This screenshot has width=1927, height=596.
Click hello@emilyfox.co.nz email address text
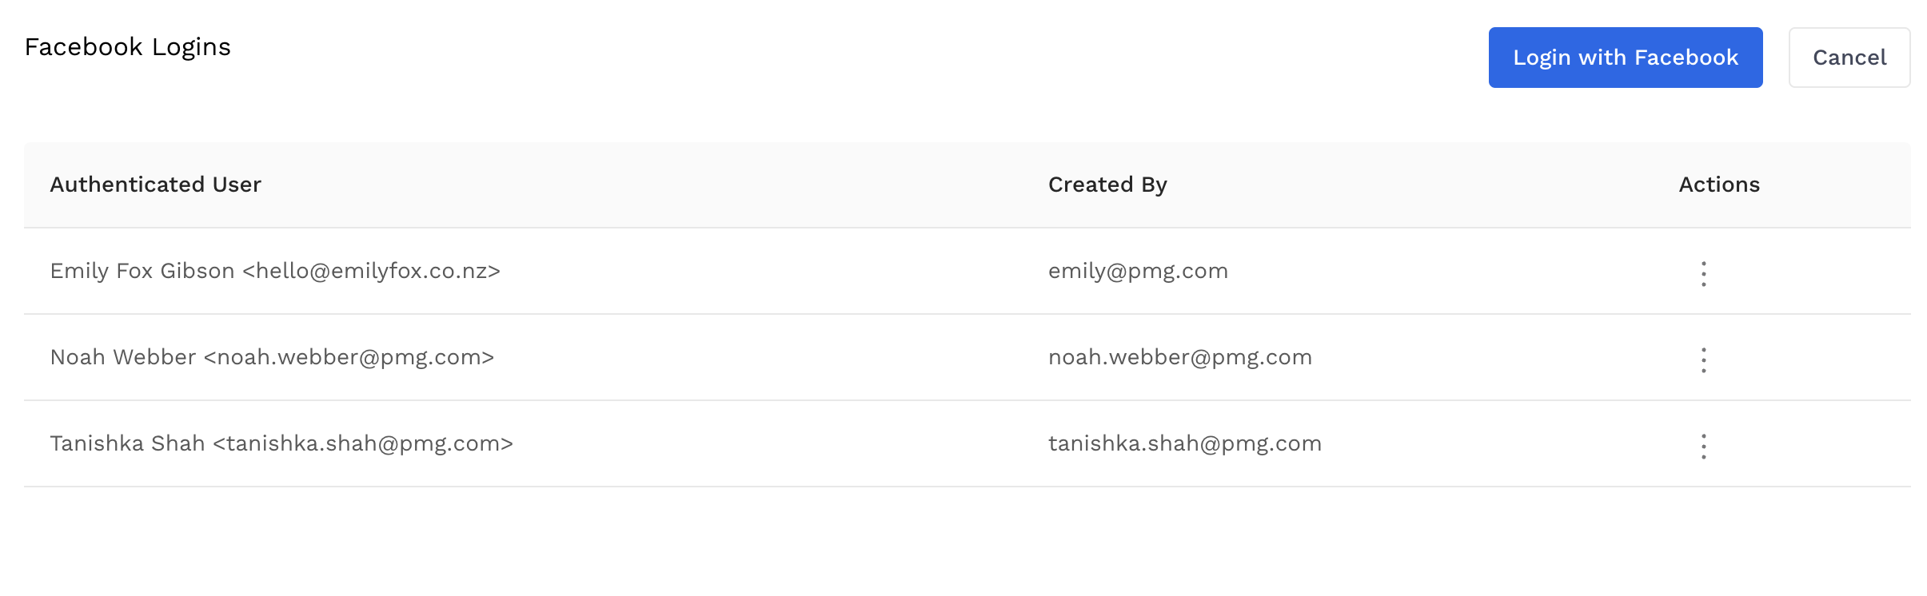pyautogui.click(x=372, y=271)
